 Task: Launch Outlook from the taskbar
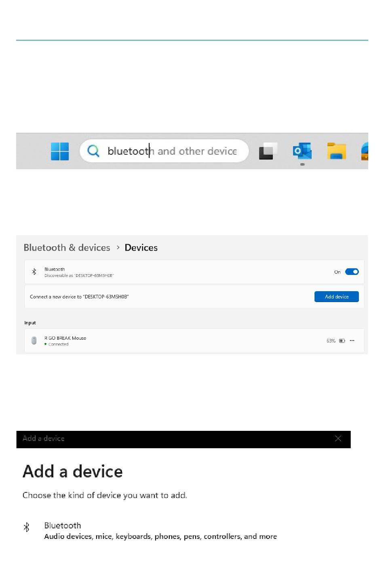[x=302, y=151]
